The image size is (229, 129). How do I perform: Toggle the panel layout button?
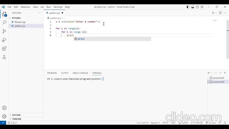193,7
